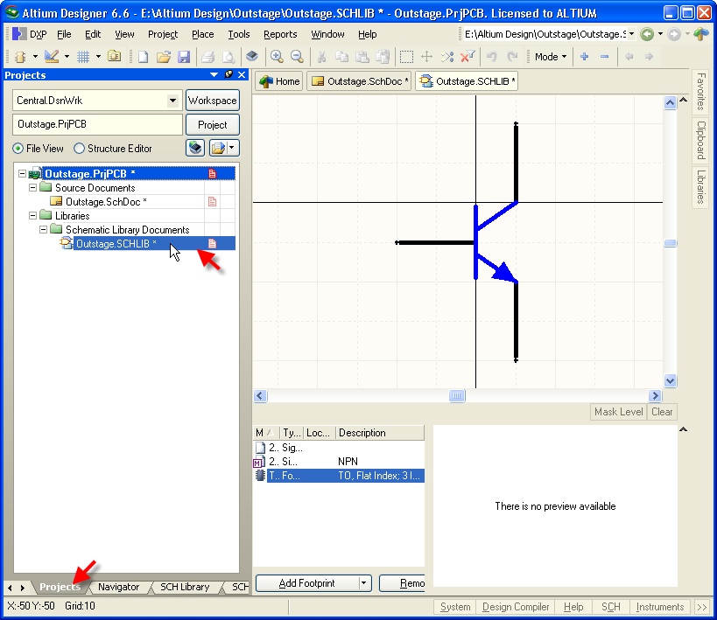Click the Add component part plus icon
The width and height of the screenshot is (717, 620).
tap(584, 57)
